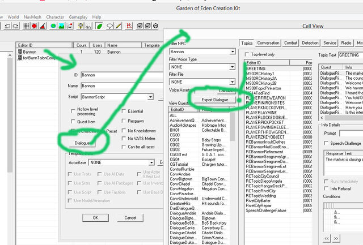Click Cancel in the NPC window

[x=130, y=217]
